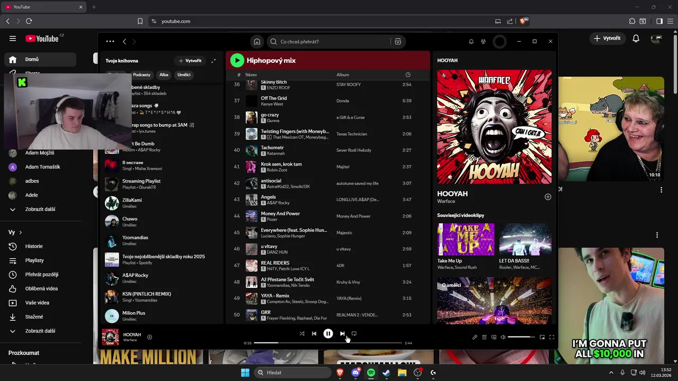Image resolution: width=678 pixels, height=381 pixels.
Task: Open Connect to a device icon
Action: click(x=494, y=337)
